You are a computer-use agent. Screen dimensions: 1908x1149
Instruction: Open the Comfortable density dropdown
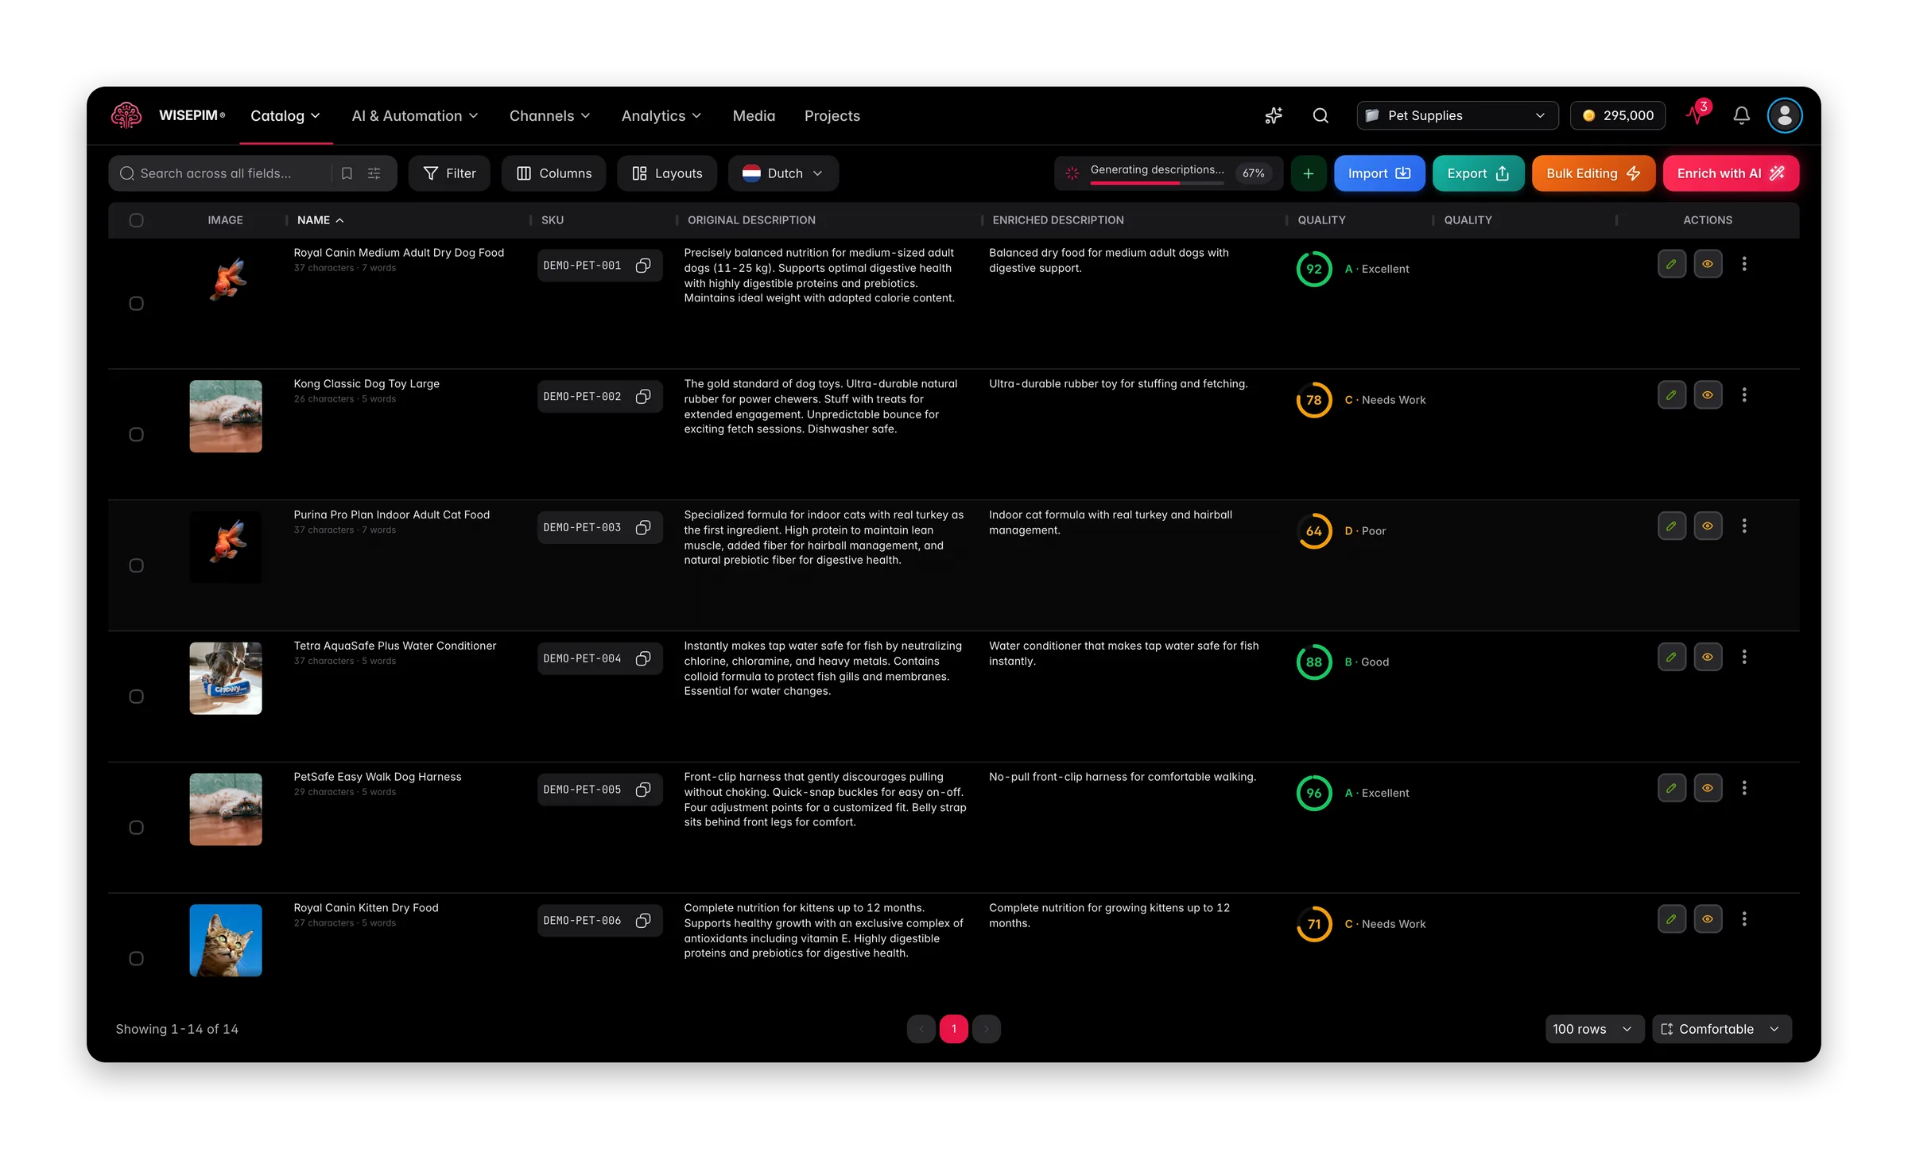click(1721, 1029)
